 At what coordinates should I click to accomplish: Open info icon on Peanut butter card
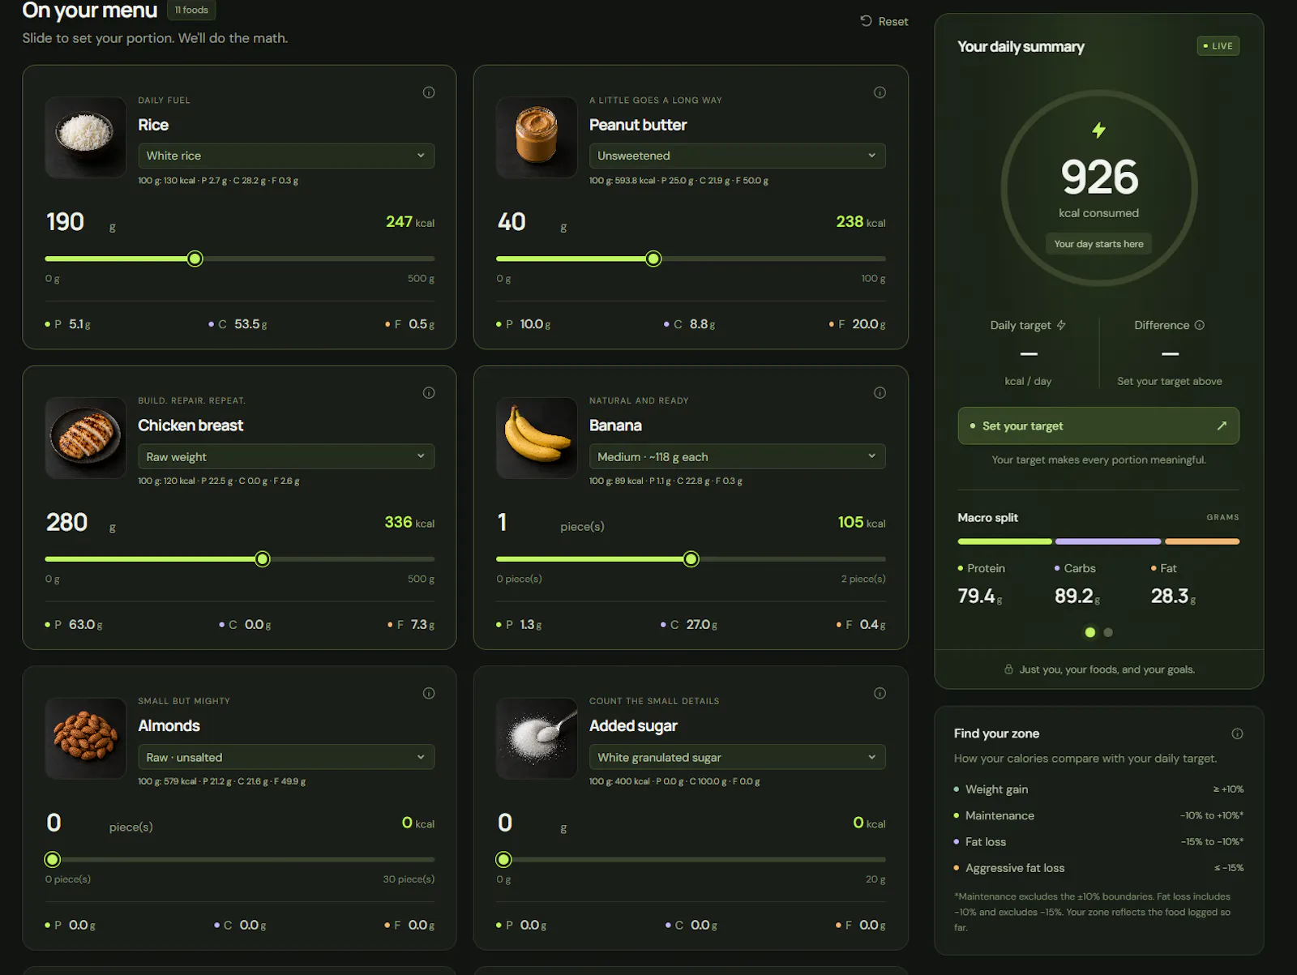click(x=880, y=92)
